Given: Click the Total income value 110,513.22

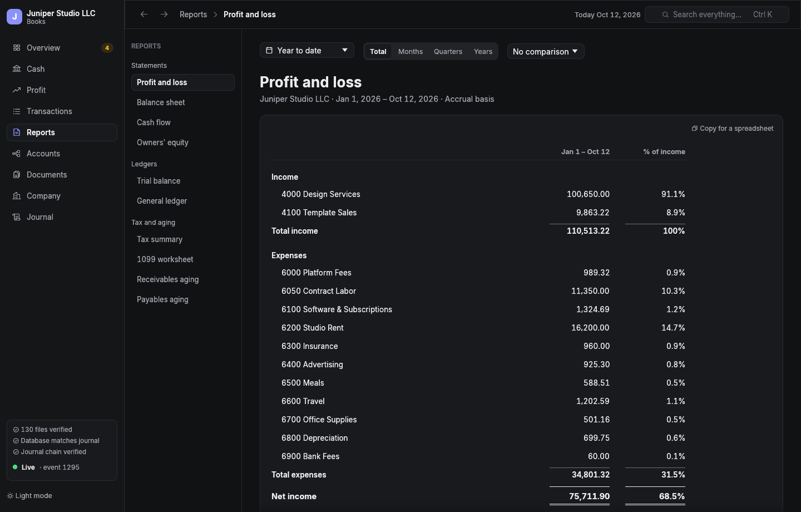Looking at the screenshot, I should coord(588,231).
